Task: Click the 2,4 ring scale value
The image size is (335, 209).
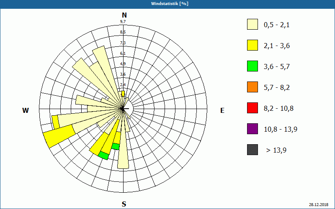Action: (123, 85)
